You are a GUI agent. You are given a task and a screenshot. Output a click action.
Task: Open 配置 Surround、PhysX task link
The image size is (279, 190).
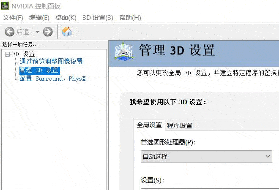[52, 79]
